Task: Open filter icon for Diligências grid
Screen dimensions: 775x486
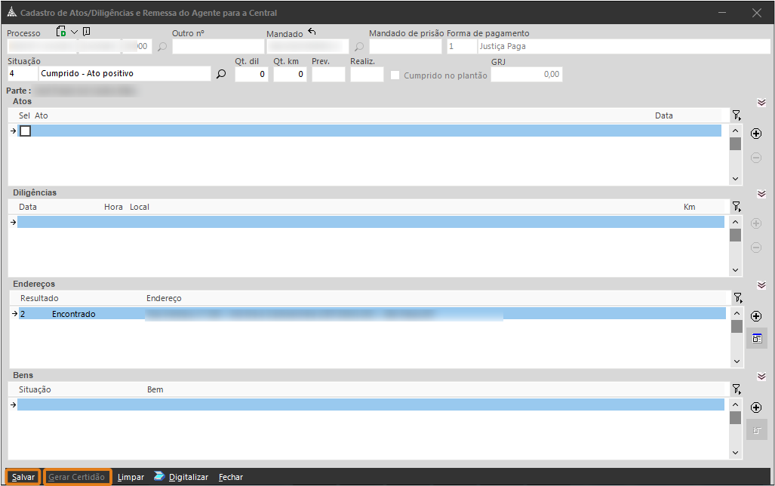Action: (737, 207)
